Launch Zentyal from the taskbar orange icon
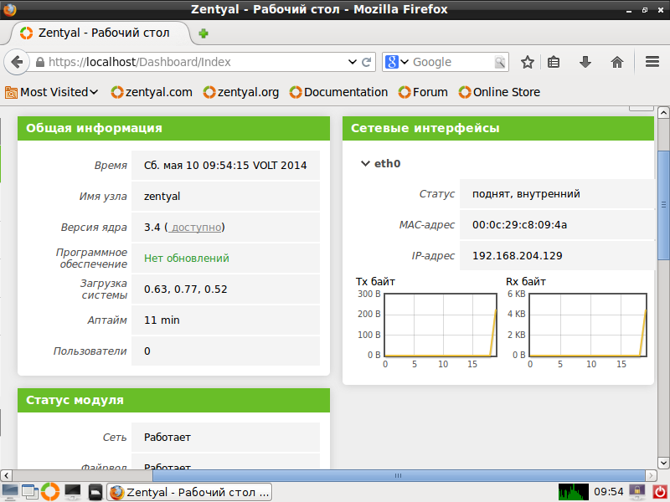This screenshot has height=502, width=670. point(50,492)
